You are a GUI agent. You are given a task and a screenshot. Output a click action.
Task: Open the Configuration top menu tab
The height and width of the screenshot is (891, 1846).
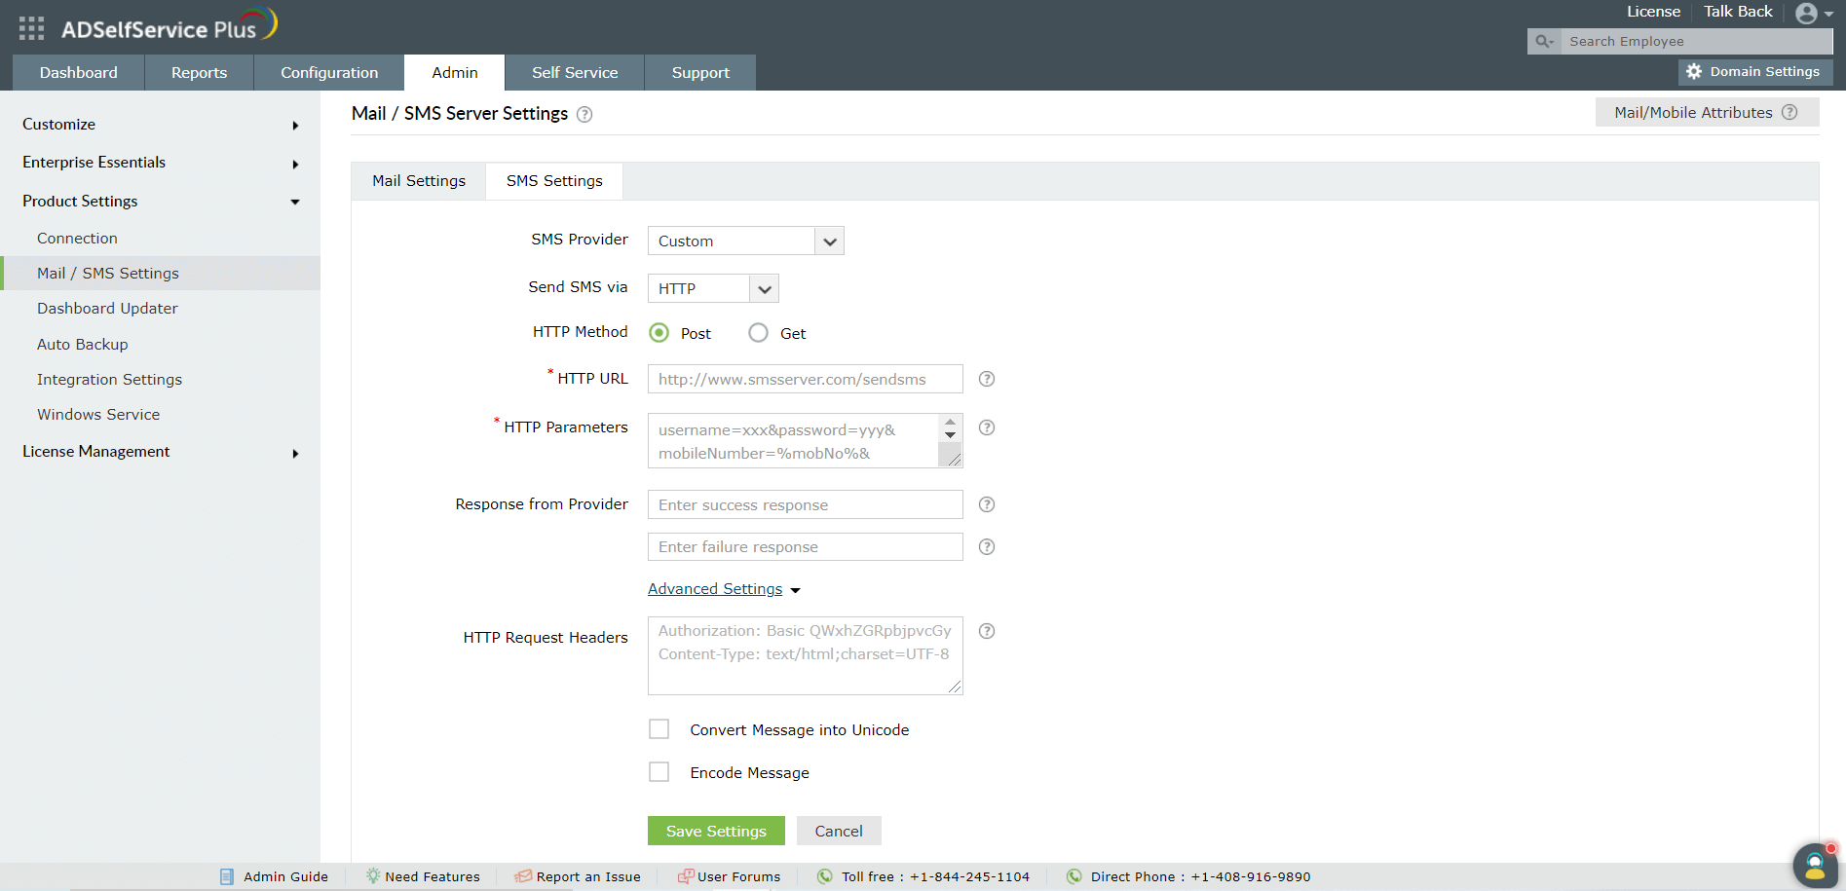[329, 73]
